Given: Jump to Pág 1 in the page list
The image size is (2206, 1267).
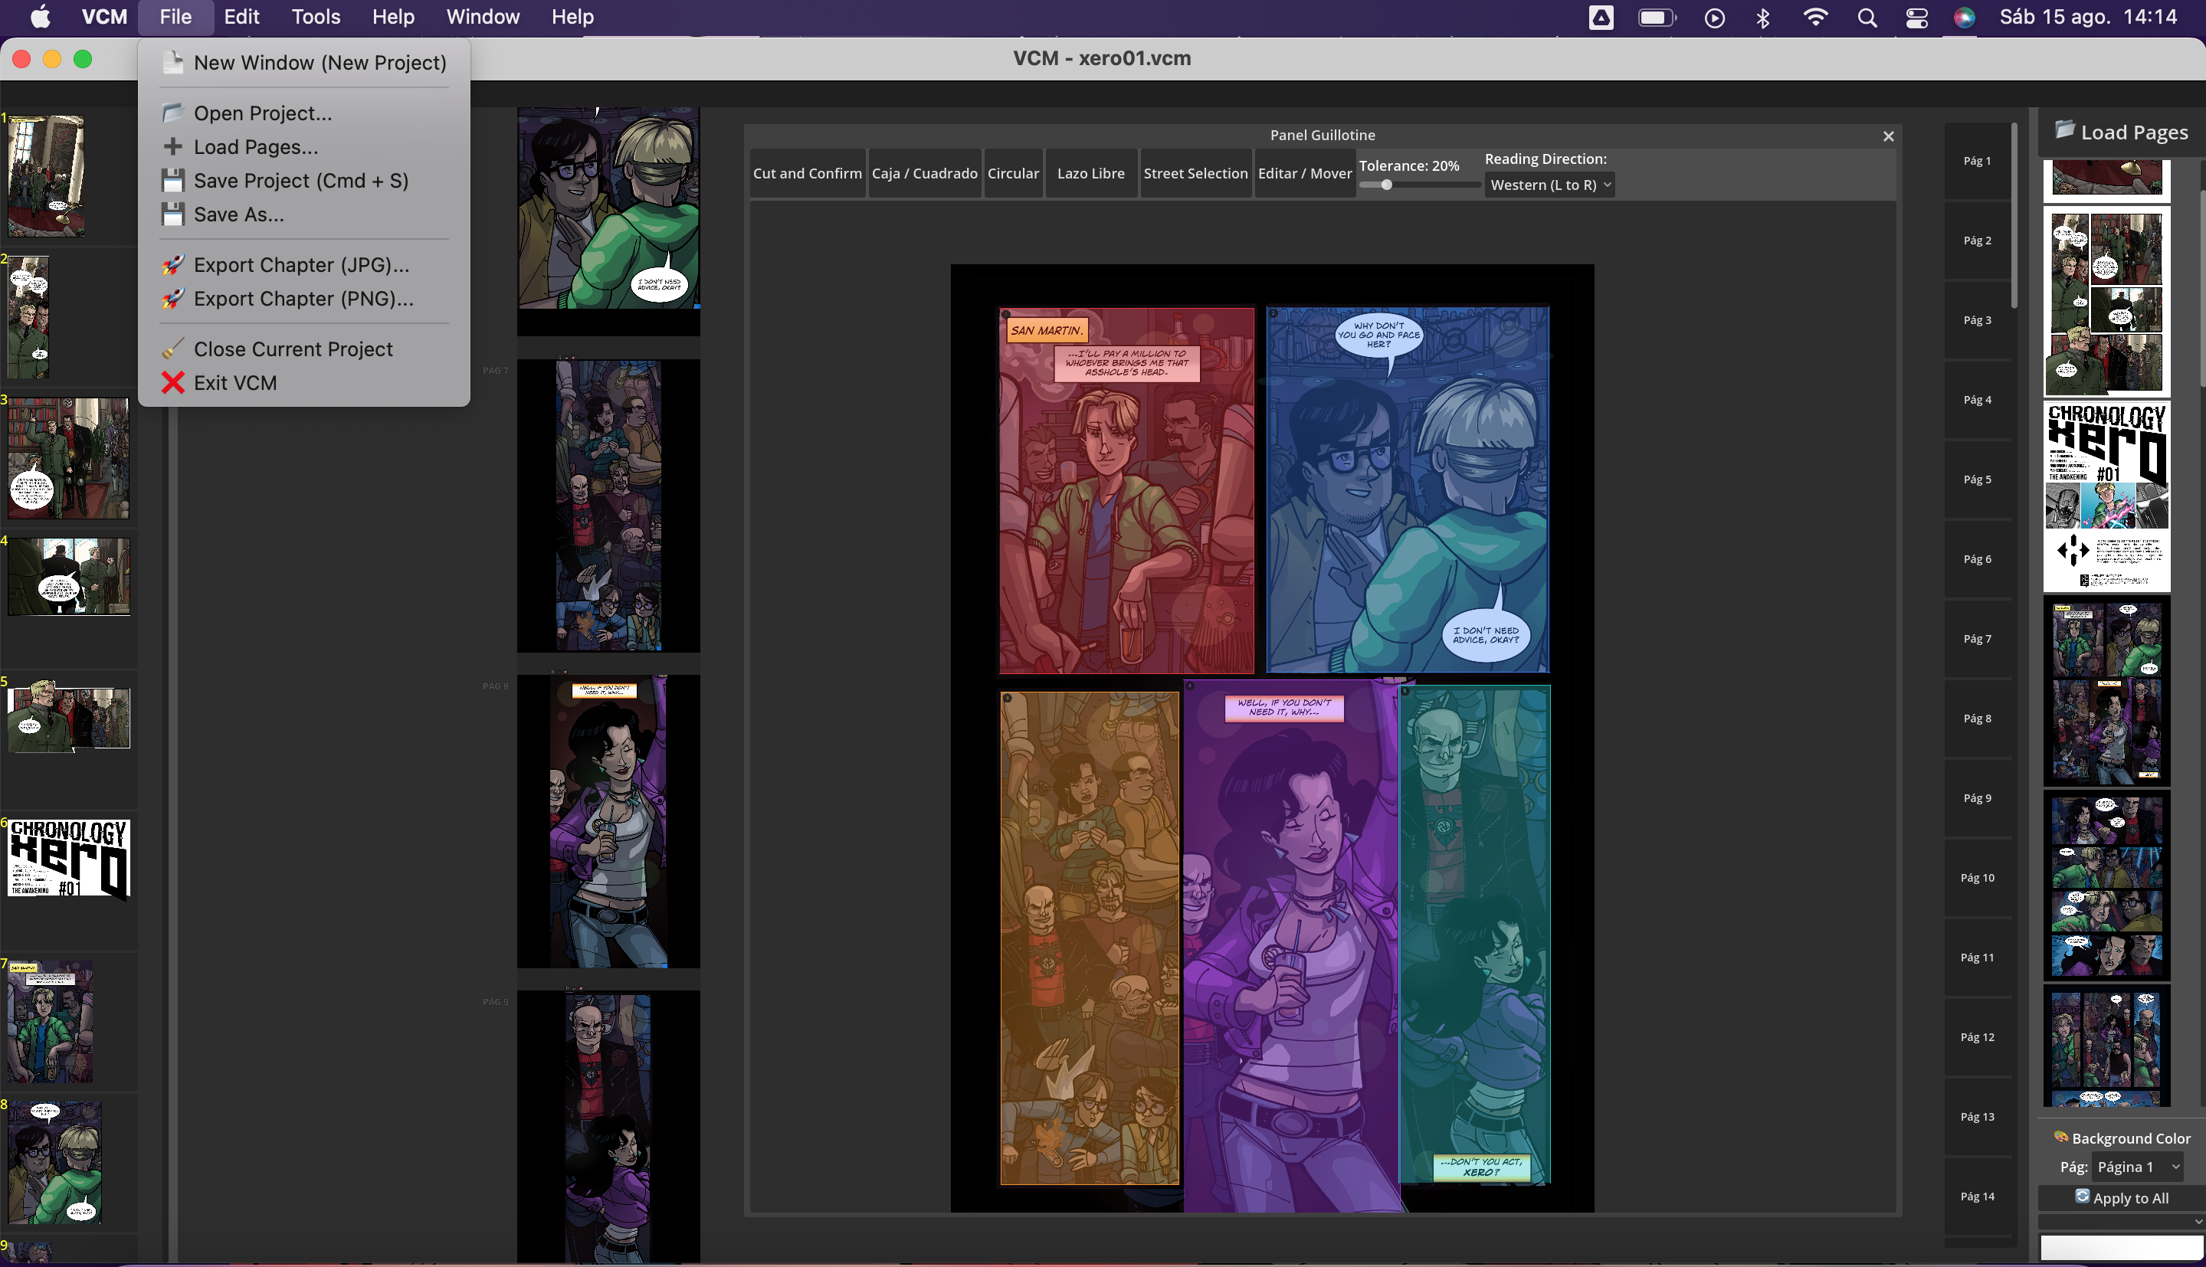Looking at the screenshot, I should tap(1977, 161).
